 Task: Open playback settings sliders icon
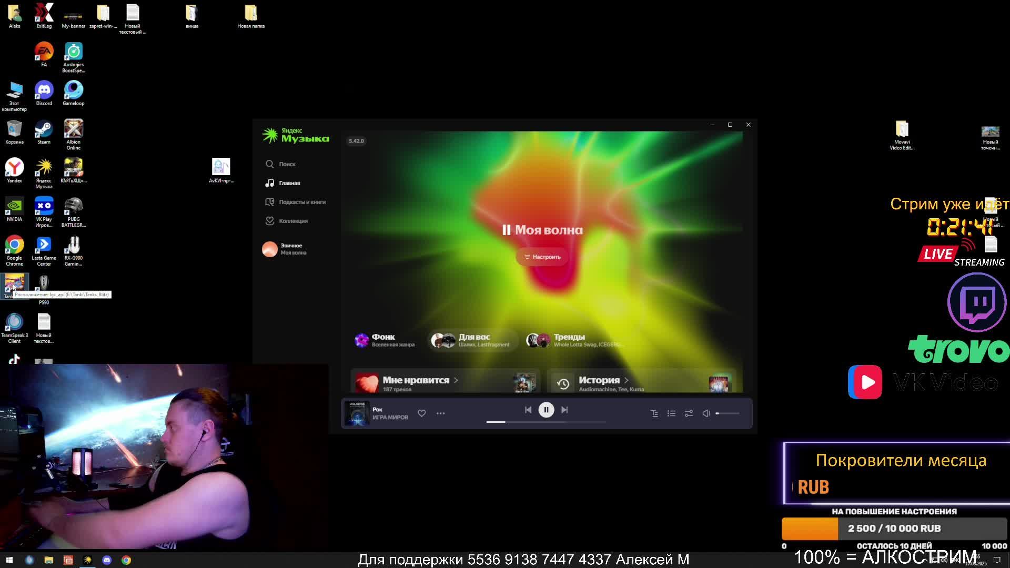click(689, 413)
